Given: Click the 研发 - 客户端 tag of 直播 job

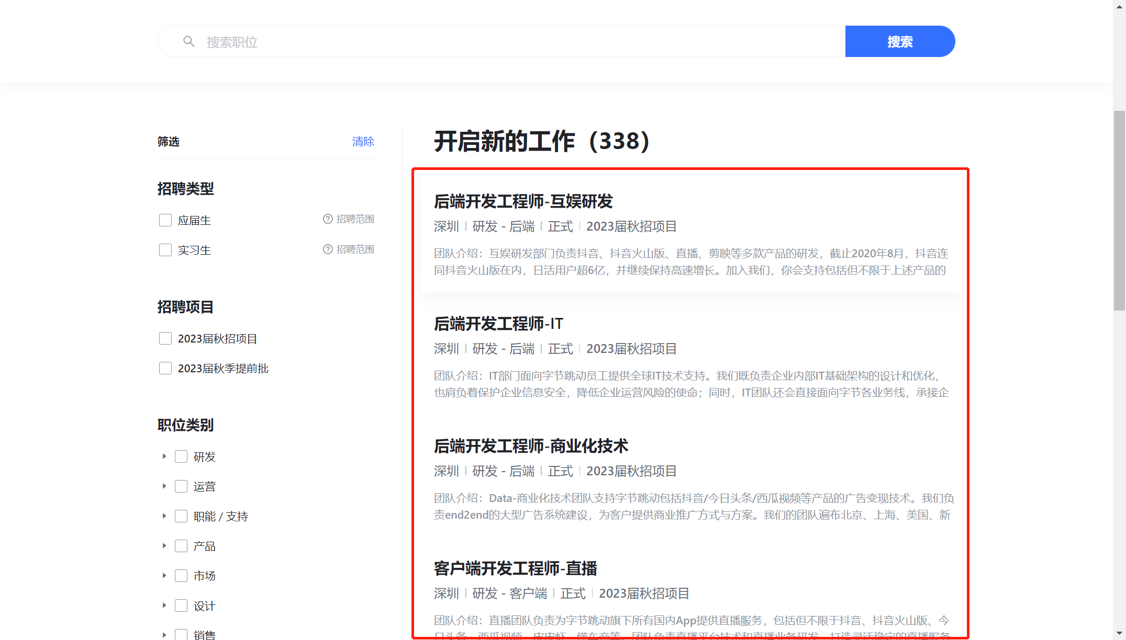Looking at the screenshot, I should point(509,593).
